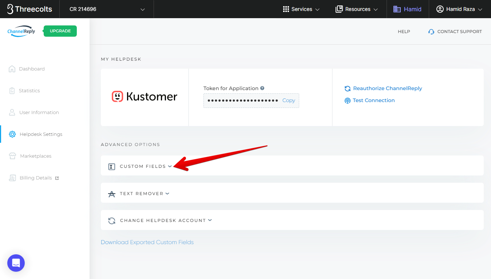Open the CR 214696 account dropdown

click(x=107, y=9)
